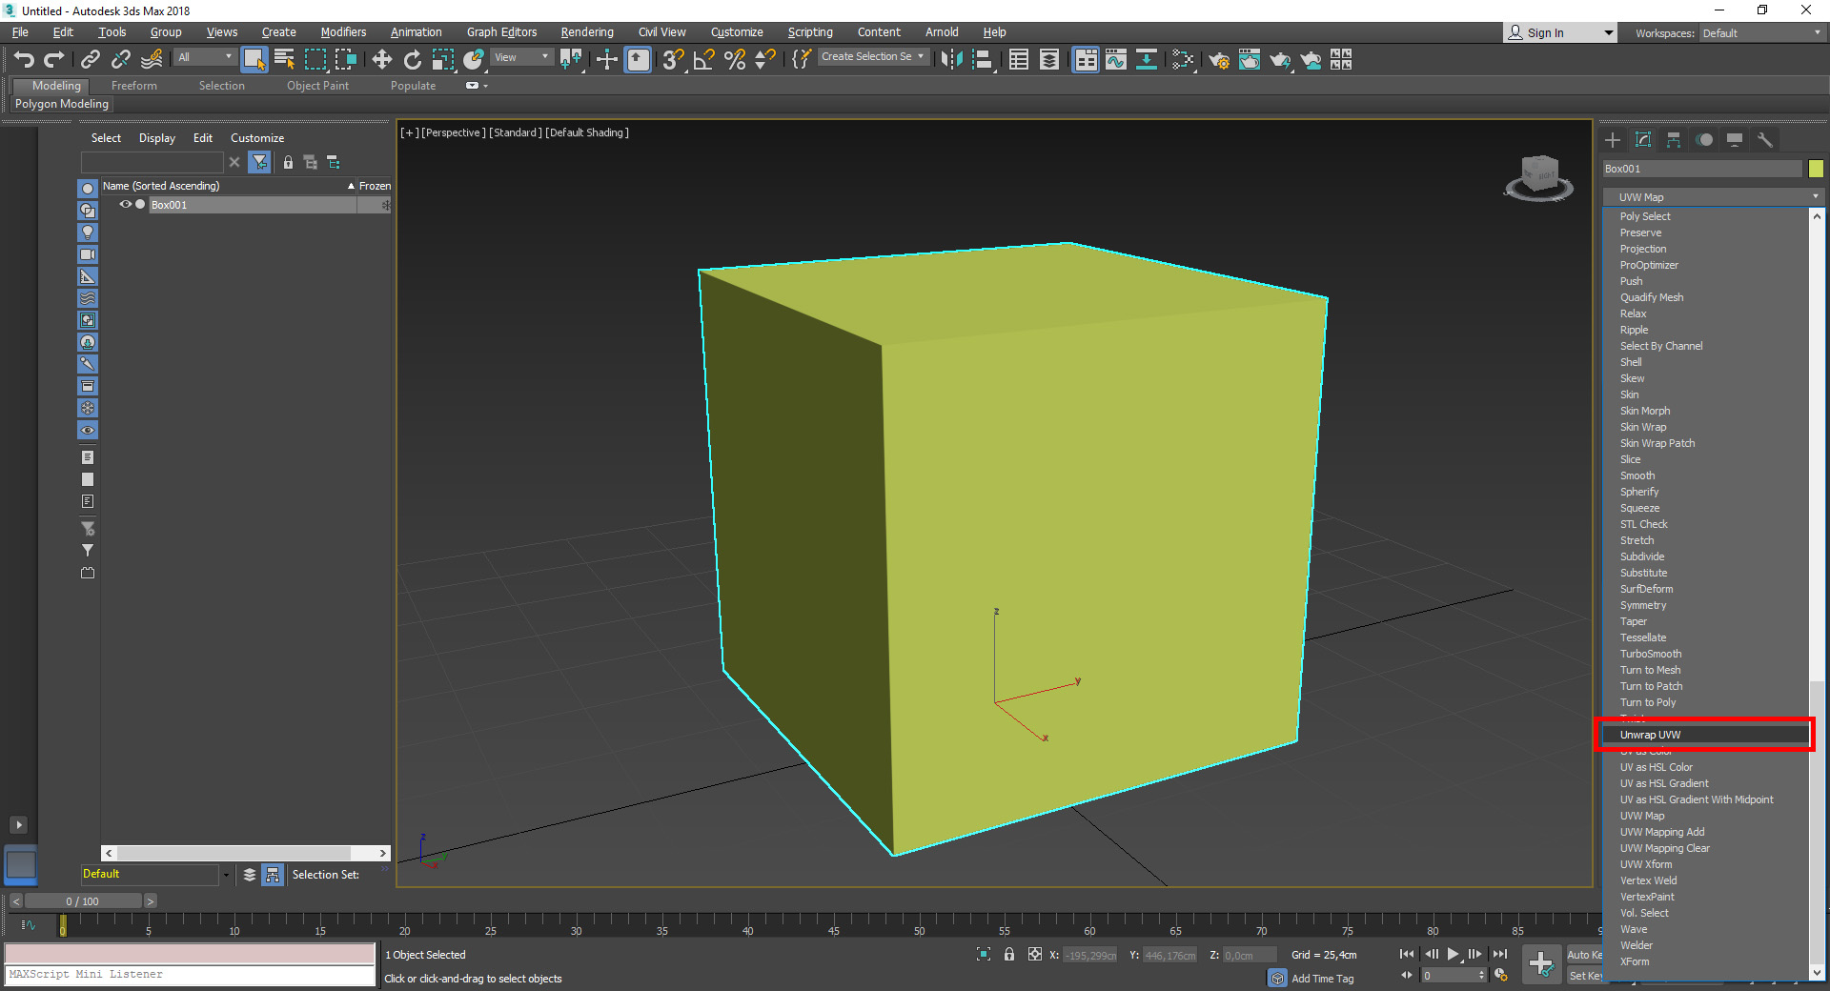
Task: Open the Hierarchy command panel tab
Action: pos(1674,140)
